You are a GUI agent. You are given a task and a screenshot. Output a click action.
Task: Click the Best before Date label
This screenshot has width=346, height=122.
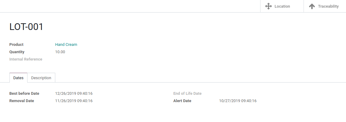(24, 94)
